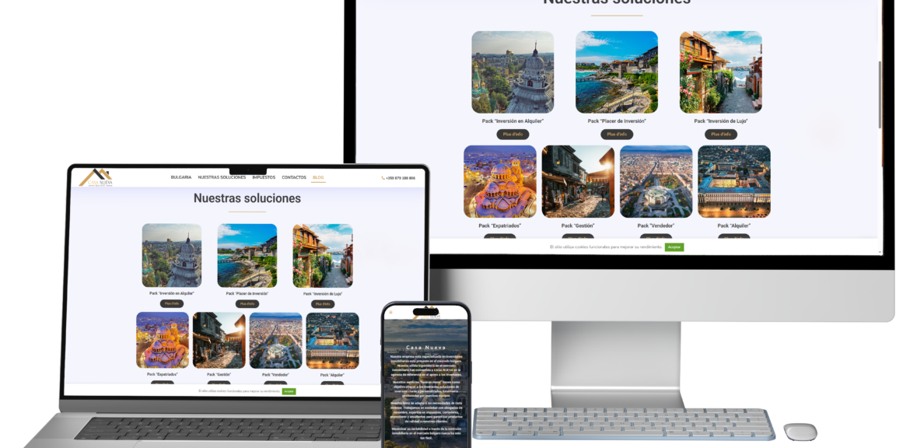Click Plus d'info under Inversión en Alquiler on monitor
Viewport: 910px width, 448px height.
pos(513,134)
